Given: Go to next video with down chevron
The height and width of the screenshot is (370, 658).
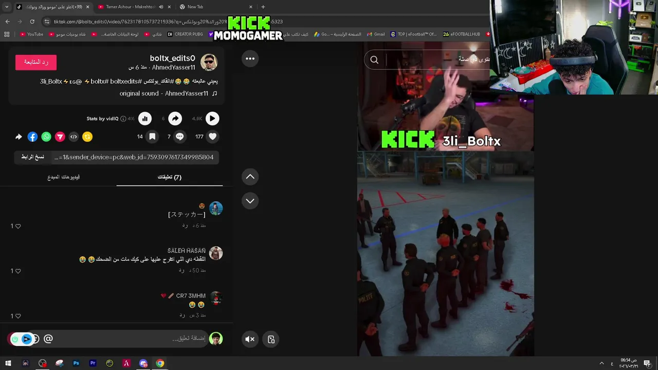Looking at the screenshot, I should click(250, 201).
